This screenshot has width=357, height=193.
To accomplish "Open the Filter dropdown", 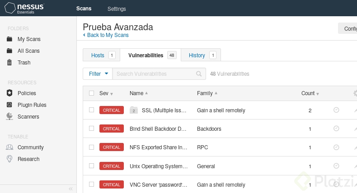I will pos(97,74).
